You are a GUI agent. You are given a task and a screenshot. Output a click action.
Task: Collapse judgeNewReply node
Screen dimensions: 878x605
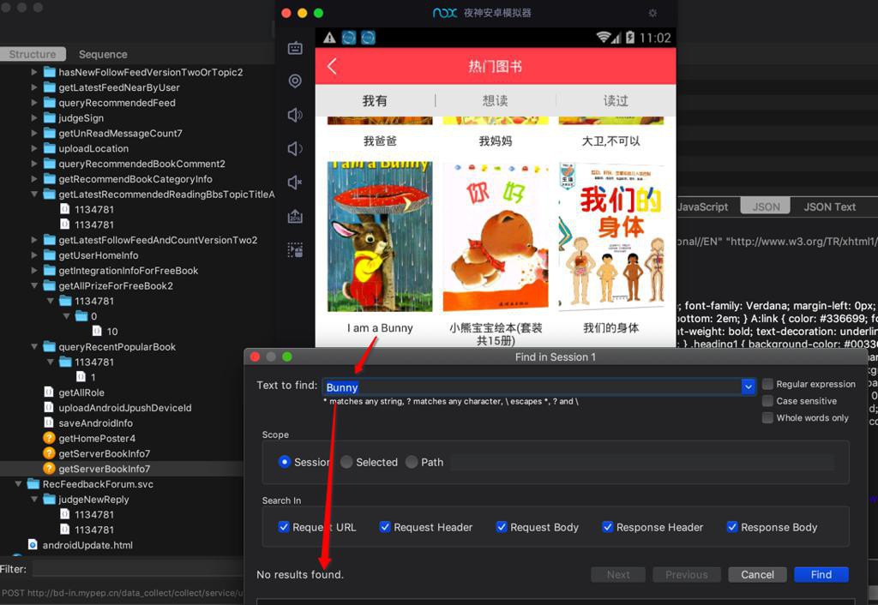34,500
